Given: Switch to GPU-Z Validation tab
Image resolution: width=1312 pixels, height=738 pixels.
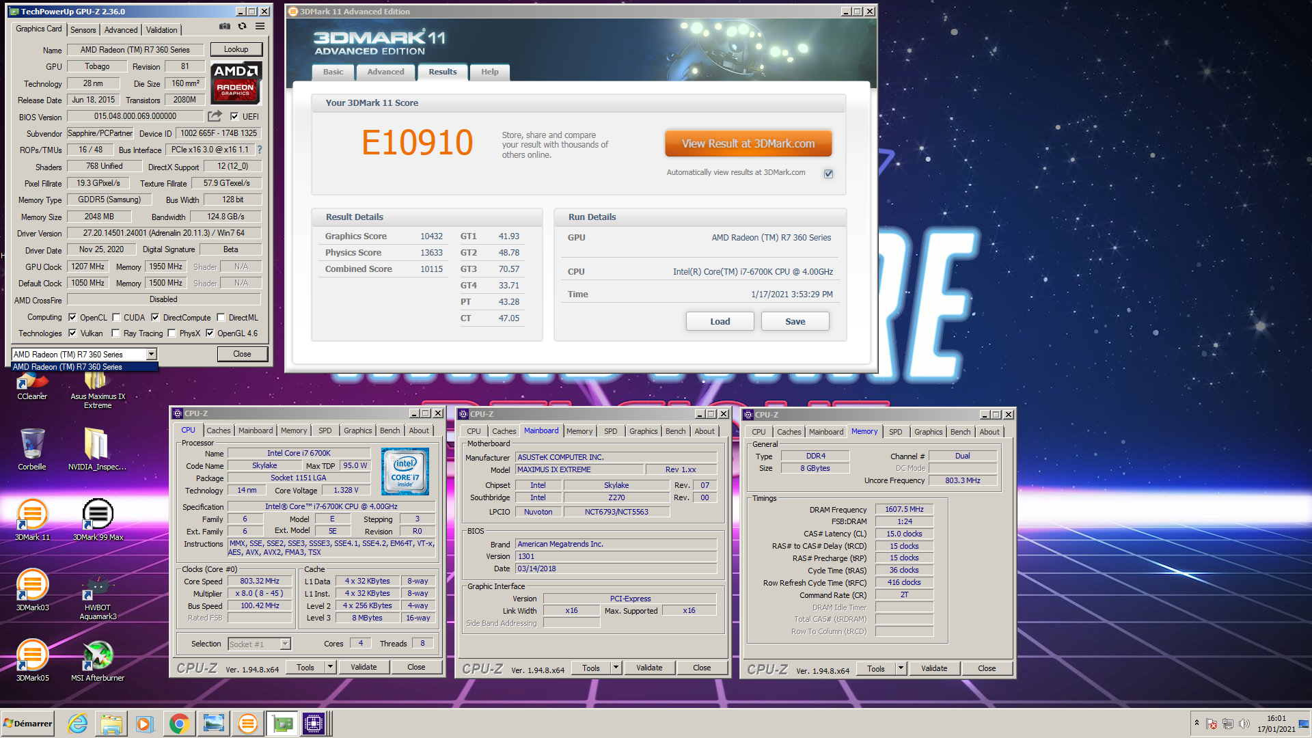Looking at the screenshot, I should [x=161, y=29].
